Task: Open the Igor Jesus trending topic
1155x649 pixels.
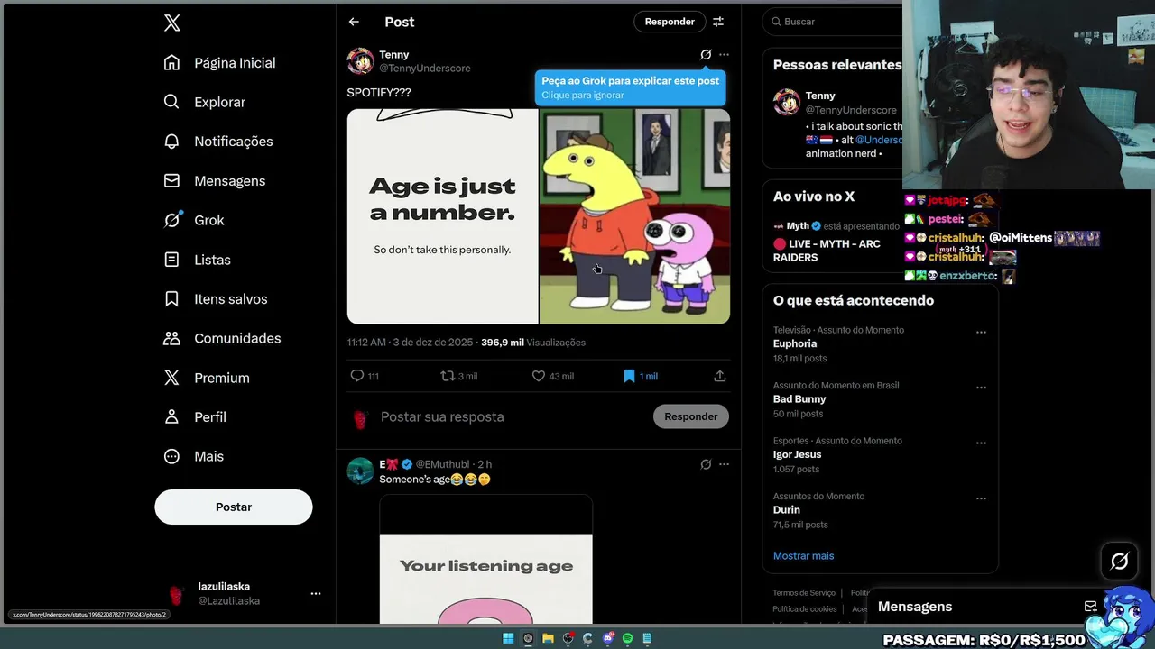Action: (798, 454)
